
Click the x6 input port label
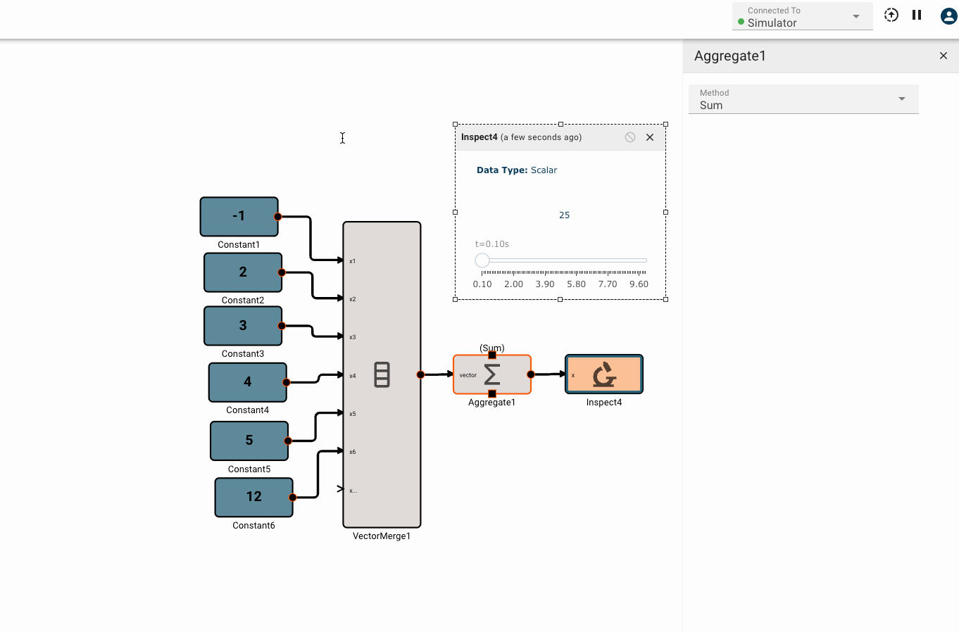pos(352,452)
